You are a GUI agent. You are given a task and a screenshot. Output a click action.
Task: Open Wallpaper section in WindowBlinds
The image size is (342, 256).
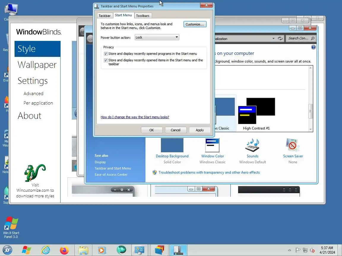tap(37, 65)
